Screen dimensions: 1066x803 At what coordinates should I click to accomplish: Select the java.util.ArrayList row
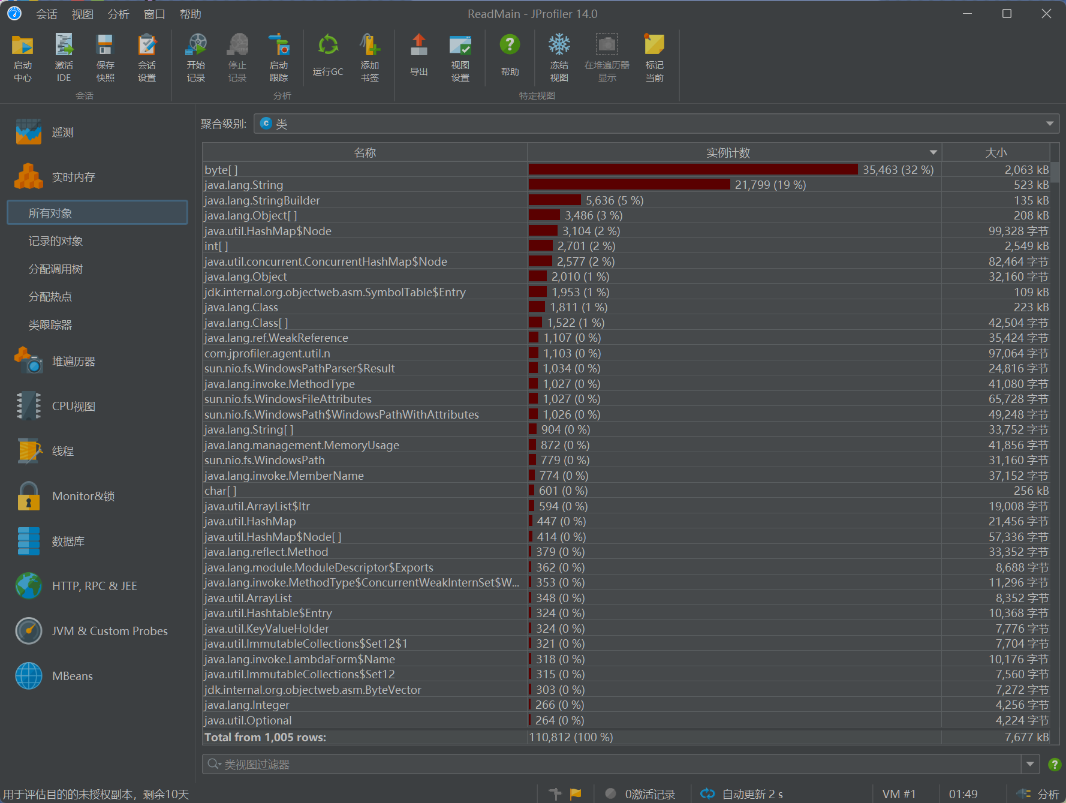pos(627,598)
